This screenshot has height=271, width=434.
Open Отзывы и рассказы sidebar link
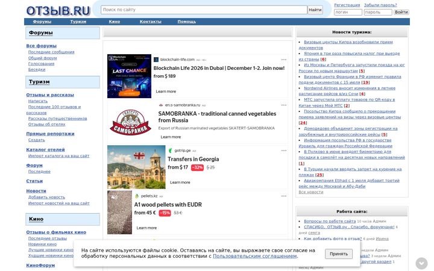[x=50, y=95]
